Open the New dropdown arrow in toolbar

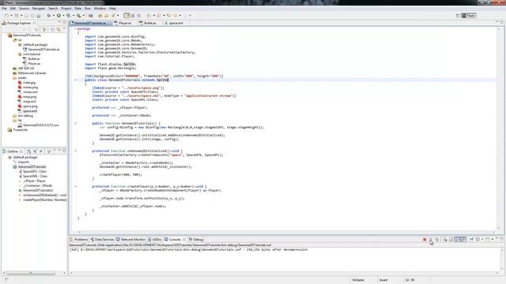(x=11, y=16)
